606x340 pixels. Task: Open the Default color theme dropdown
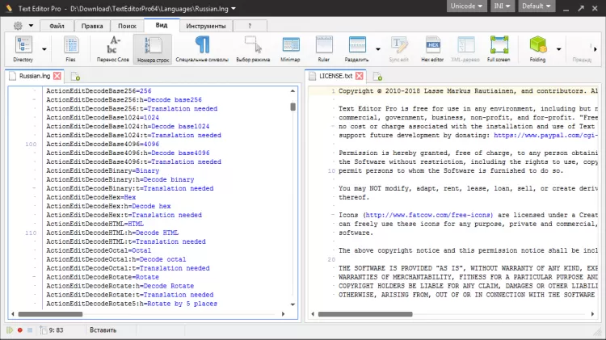pyautogui.click(x=536, y=6)
